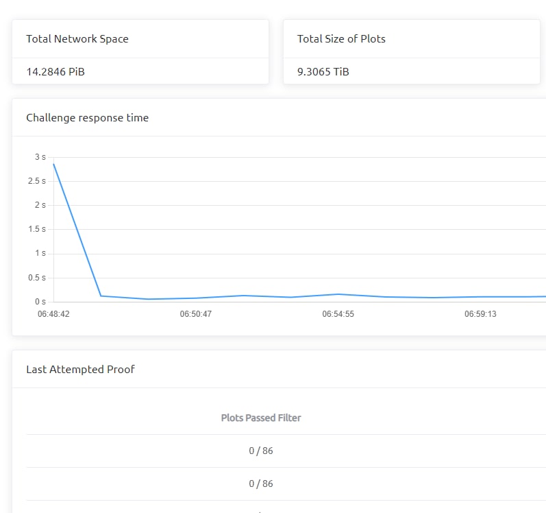Screen dimensions: 546x513
Task: Click the 0 s y-axis label
Action: [x=40, y=302]
